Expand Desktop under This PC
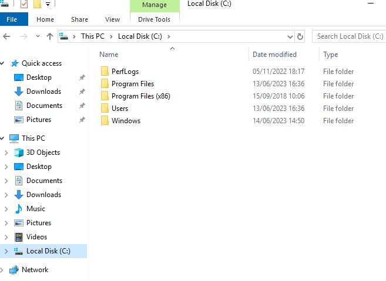 tap(6, 167)
